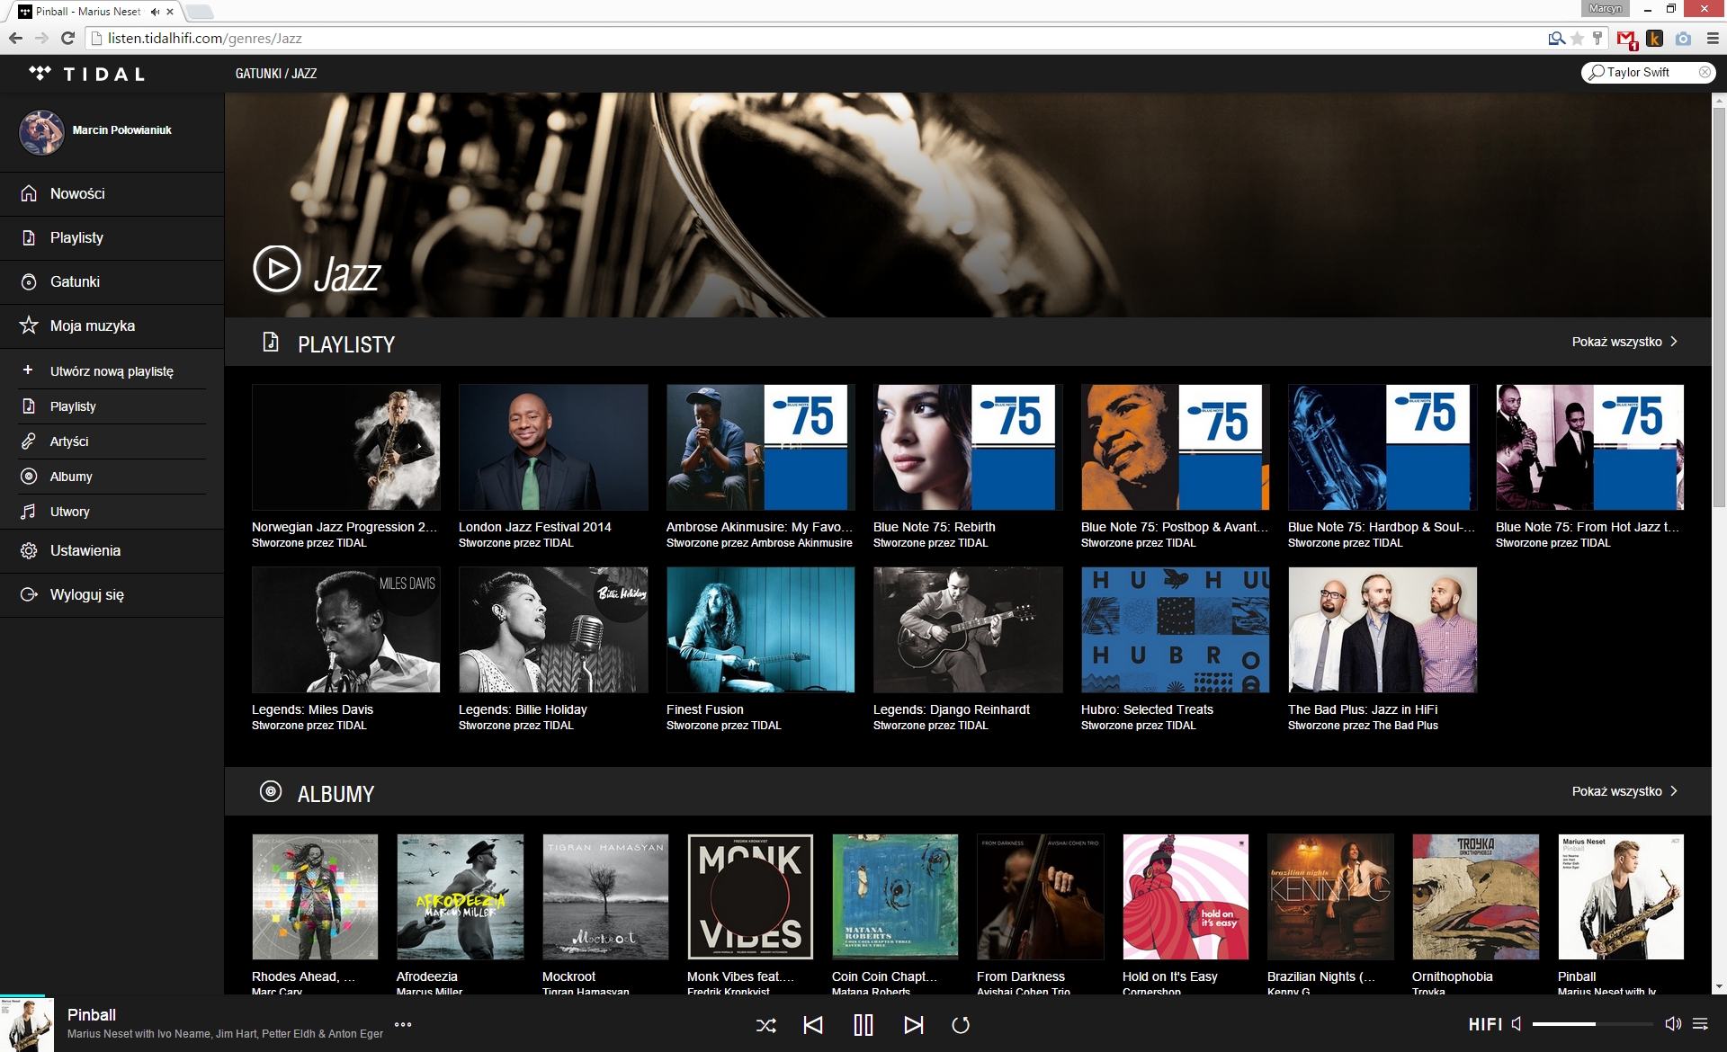
Task: Open the Coin Coin Chapter album cover
Action: coord(895,897)
